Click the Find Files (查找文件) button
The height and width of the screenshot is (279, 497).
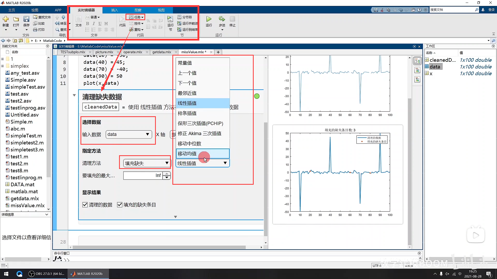coord(42,17)
